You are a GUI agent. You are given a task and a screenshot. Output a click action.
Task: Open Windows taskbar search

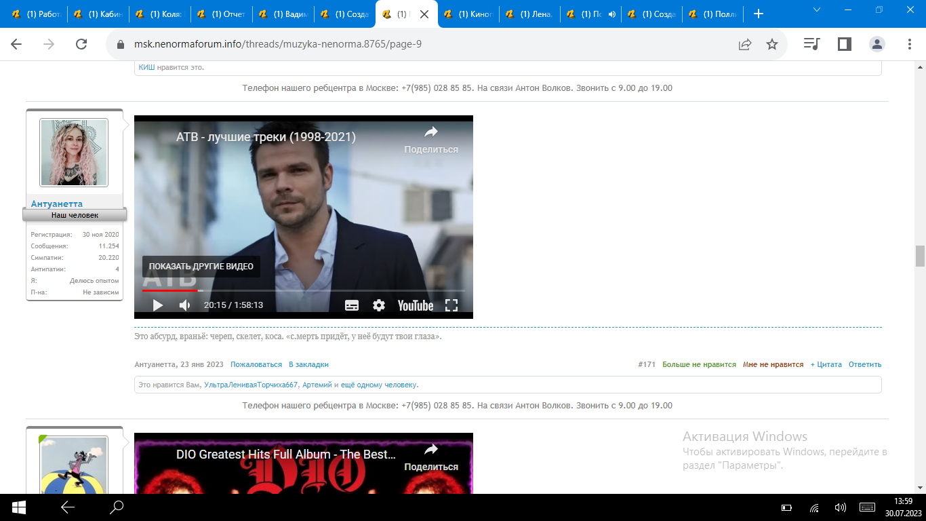click(117, 507)
